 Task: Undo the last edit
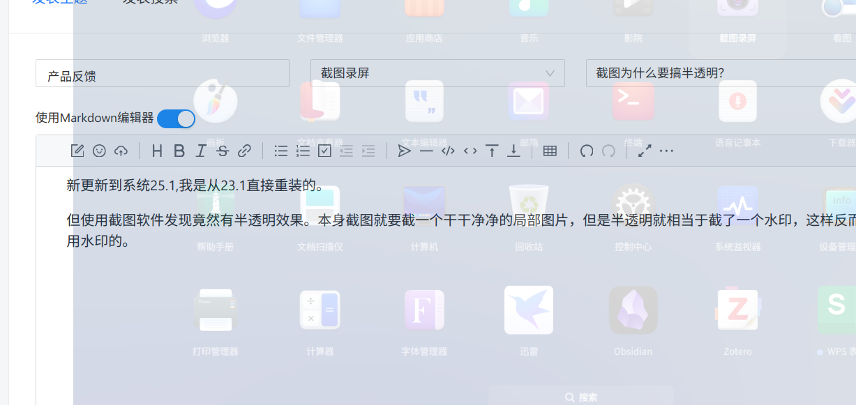587,151
